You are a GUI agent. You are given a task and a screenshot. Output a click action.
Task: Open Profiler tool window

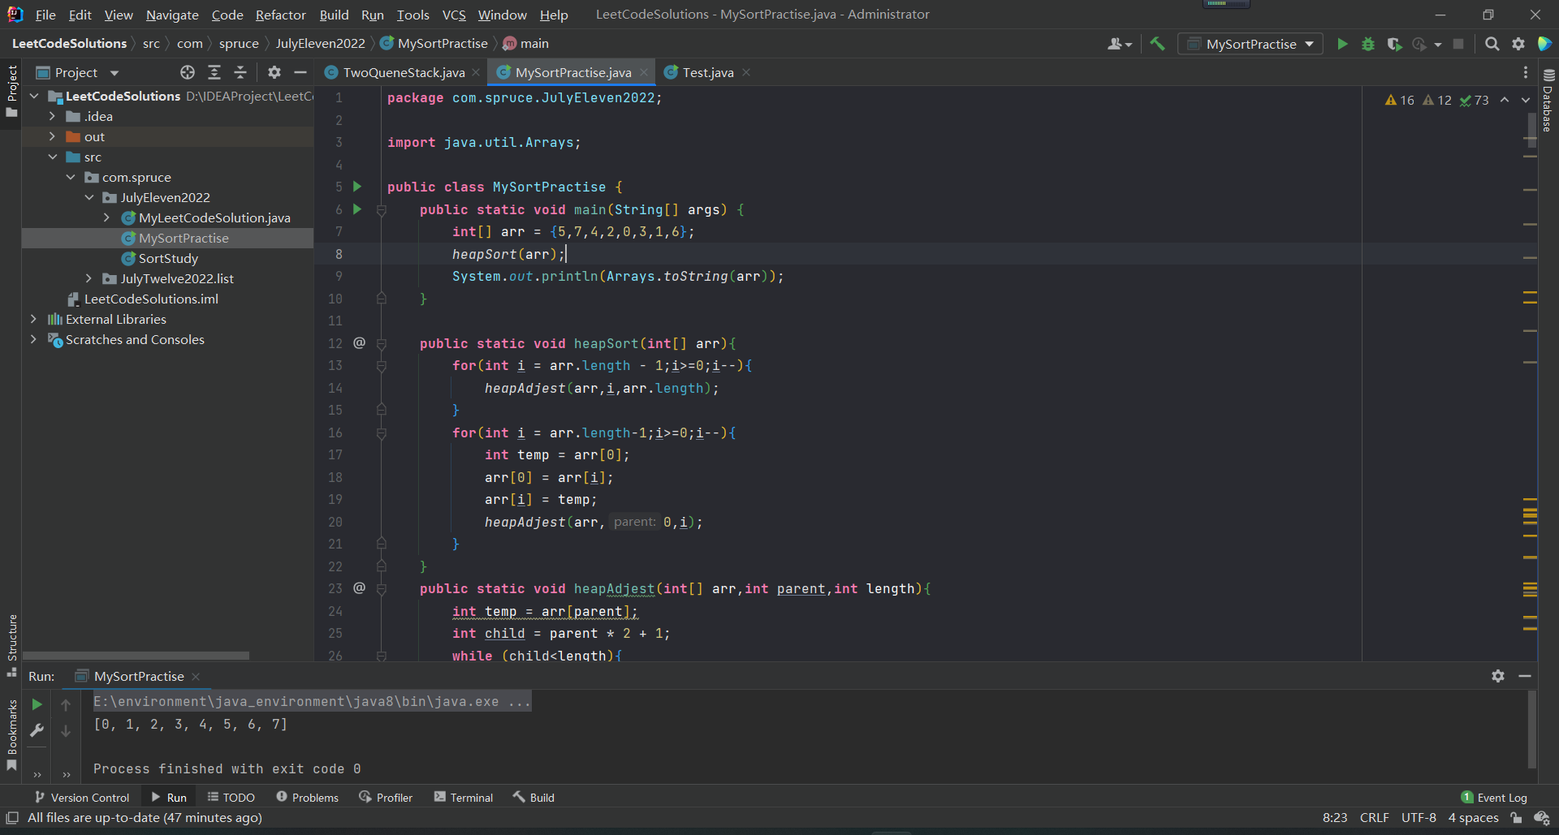point(387,798)
